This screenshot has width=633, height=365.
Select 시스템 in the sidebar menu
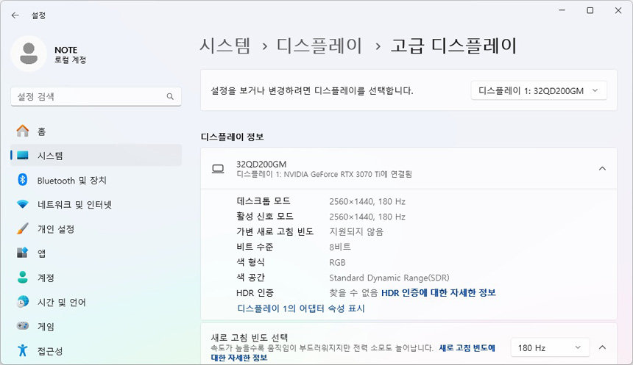click(x=50, y=156)
